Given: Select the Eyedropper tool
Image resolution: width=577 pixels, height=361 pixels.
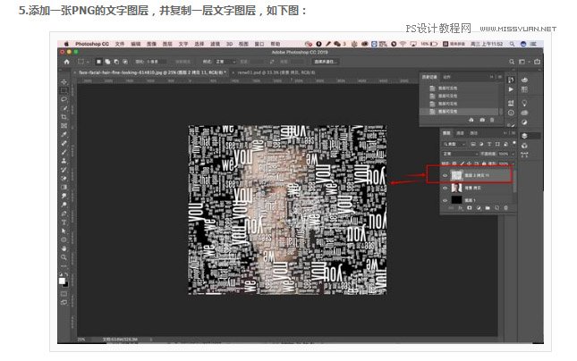Looking at the screenshot, I should tap(64, 135).
